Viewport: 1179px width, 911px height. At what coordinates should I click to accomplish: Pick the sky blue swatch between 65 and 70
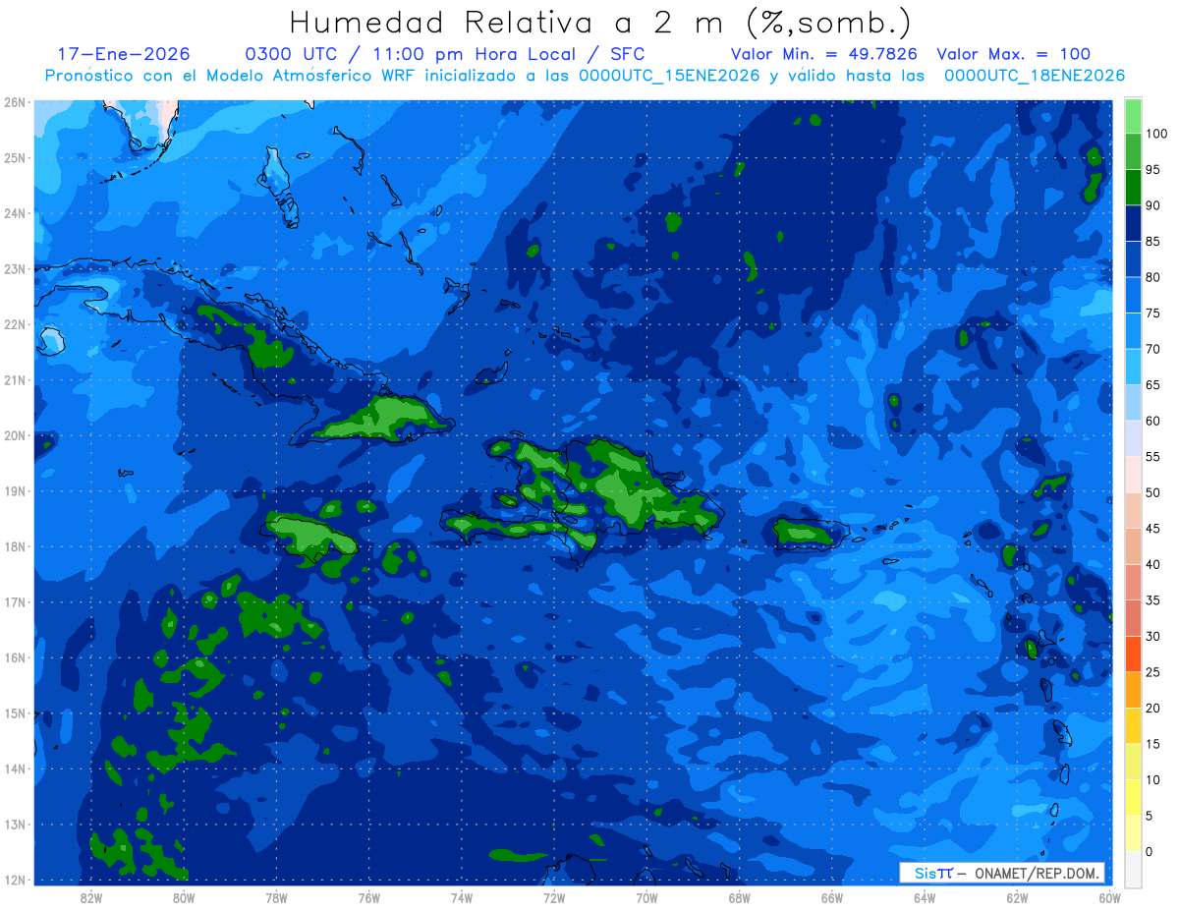(1132, 367)
